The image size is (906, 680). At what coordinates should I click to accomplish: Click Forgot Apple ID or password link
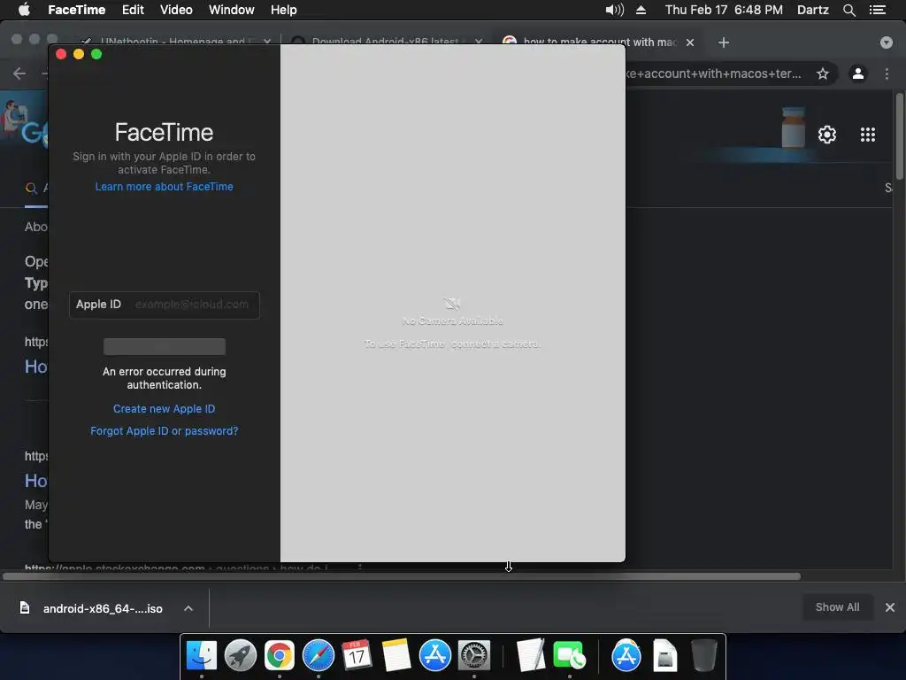point(164,431)
